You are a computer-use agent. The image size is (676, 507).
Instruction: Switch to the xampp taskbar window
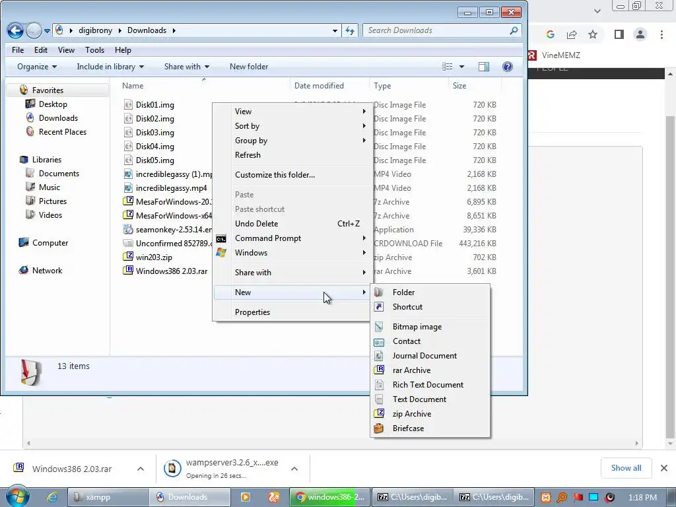click(x=108, y=497)
